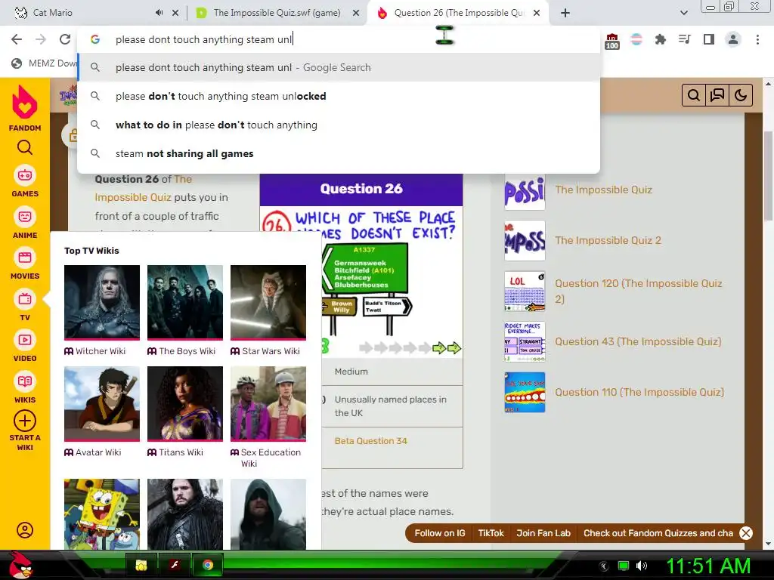The height and width of the screenshot is (580, 774).
Task: Open the Avatar Wiki thumbnail
Action: (102, 403)
